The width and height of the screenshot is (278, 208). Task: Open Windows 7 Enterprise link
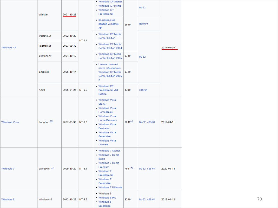[x=105, y=181]
